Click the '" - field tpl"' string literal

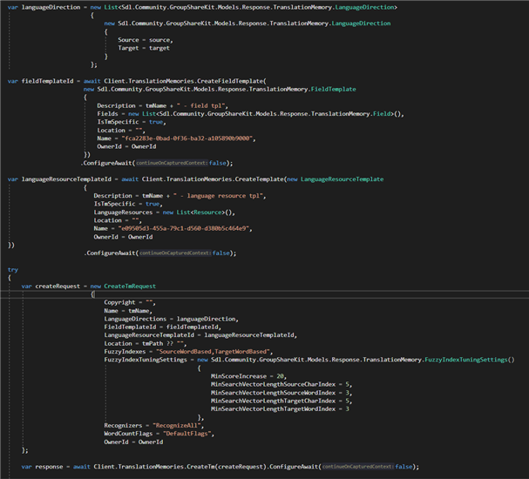click(202, 105)
